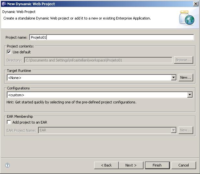Image resolution: width=200 pixels, height=174 pixels.
Task: Cancel the New Dynamic Web Project wizard
Action: [x=183, y=165]
